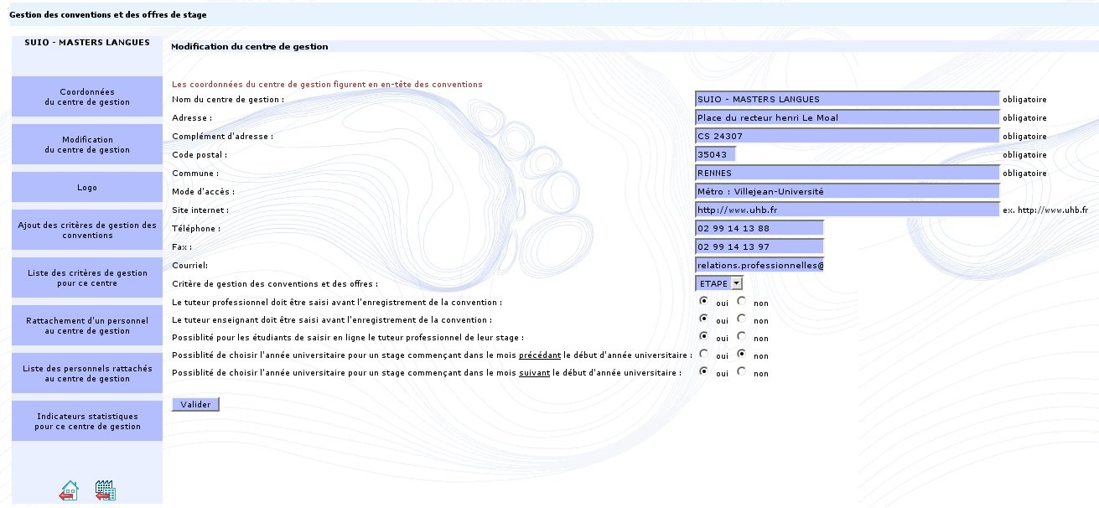
Task: Select 'non' for the mois suivant option
Action: click(741, 372)
